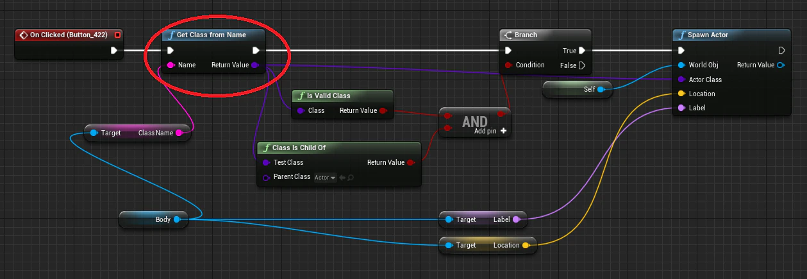Click the Class Name output pin
Viewport: 807px width, 279px height.
pyautogui.click(x=179, y=133)
